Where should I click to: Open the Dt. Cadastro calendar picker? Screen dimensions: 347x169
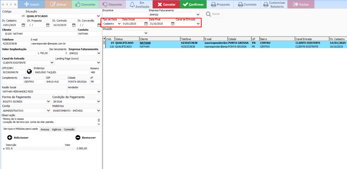click(x=23, y=25)
